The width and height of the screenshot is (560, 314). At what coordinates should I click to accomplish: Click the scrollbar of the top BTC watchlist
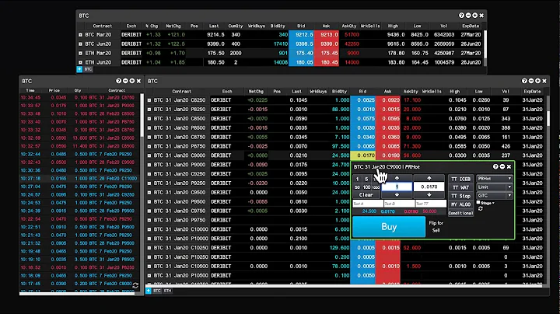pos(485,44)
